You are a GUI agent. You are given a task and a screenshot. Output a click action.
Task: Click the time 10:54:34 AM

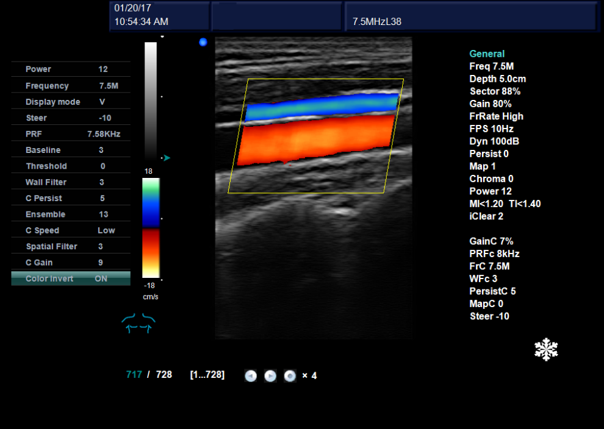pos(142,22)
